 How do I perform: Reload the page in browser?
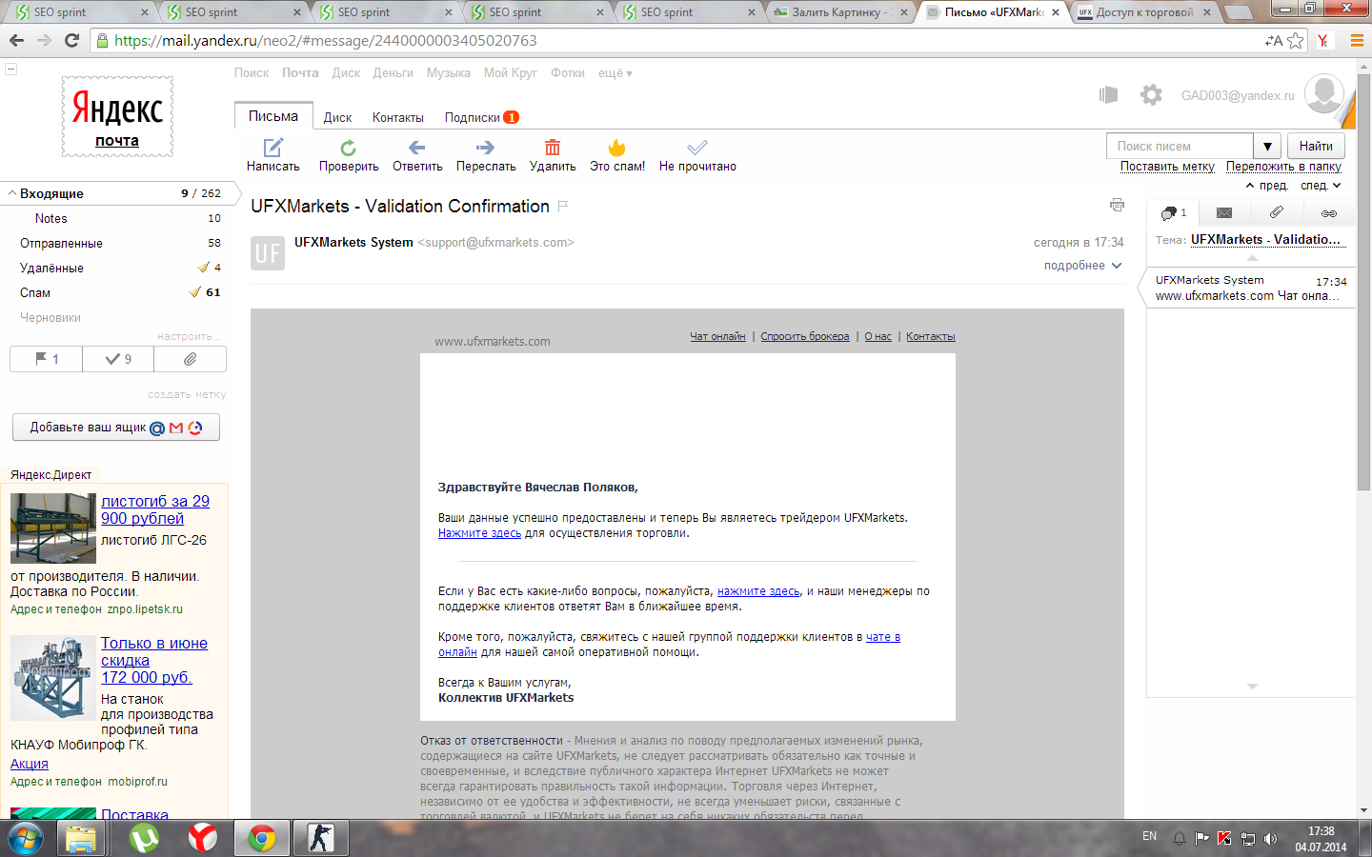[71, 41]
